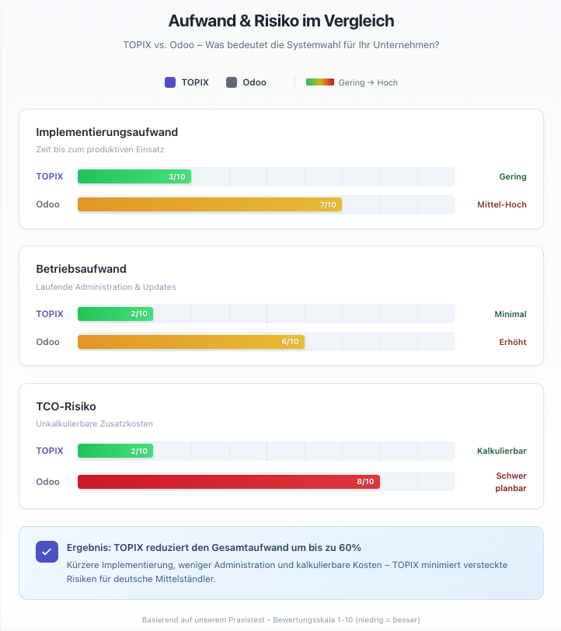Image resolution: width=561 pixels, height=631 pixels.
Task: Click the "Mittel-Hoch" rating label
Action: (501, 204)
